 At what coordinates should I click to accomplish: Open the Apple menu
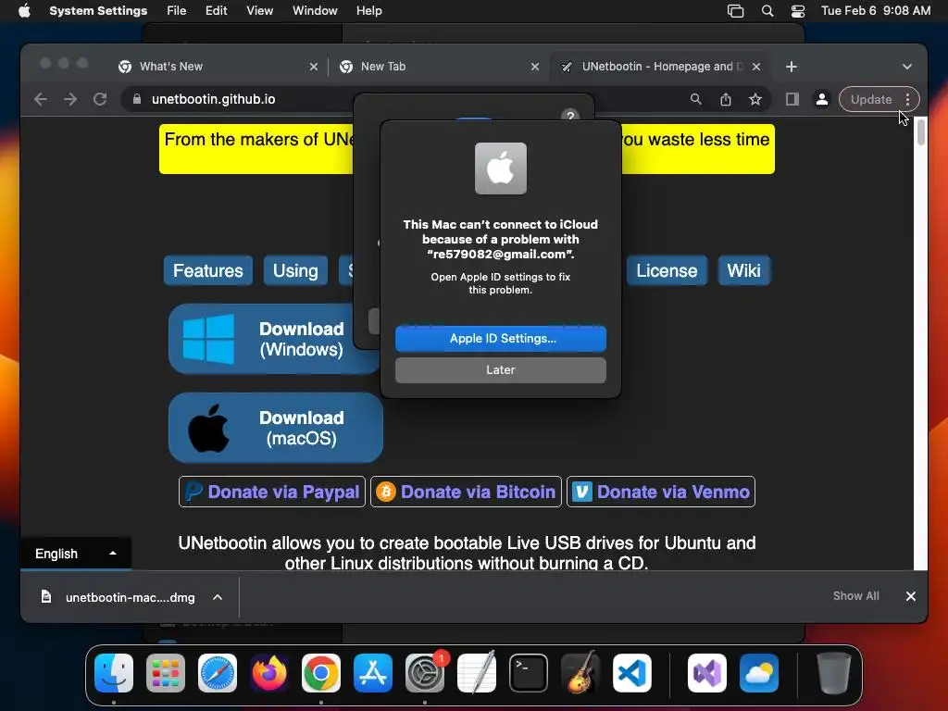click(x=24, y=11)
